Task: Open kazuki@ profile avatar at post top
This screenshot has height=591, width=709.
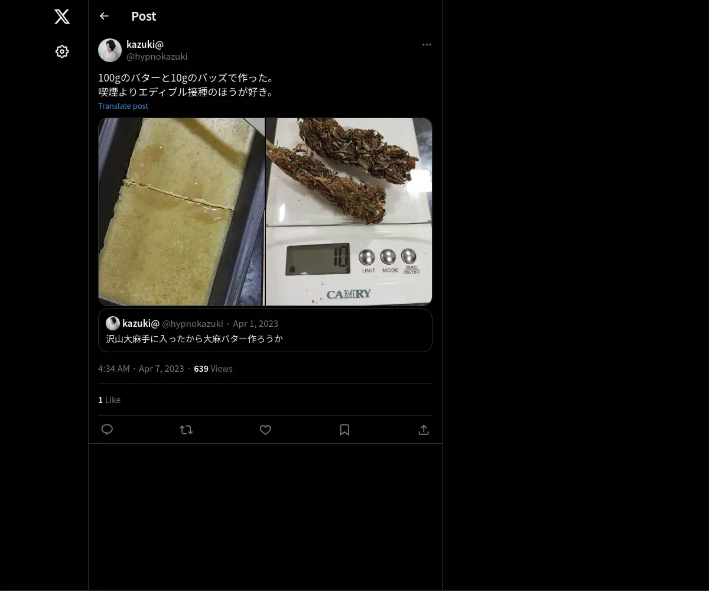Action: 110,50
